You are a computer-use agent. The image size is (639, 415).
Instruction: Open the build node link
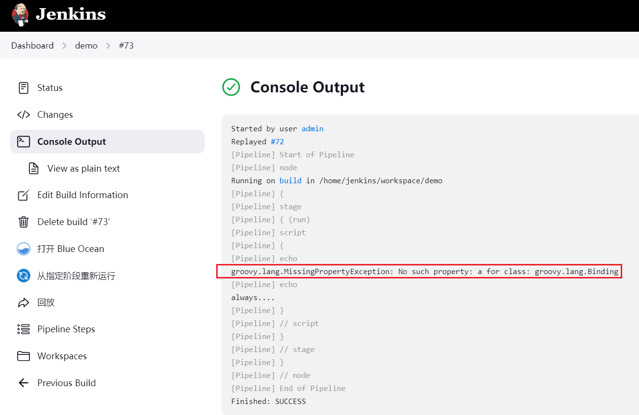[x=290, y=181]
